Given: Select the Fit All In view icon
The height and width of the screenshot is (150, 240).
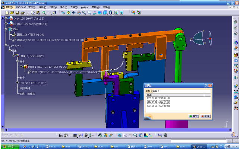Looking at the screenshot, I should [x=68, y=13].
